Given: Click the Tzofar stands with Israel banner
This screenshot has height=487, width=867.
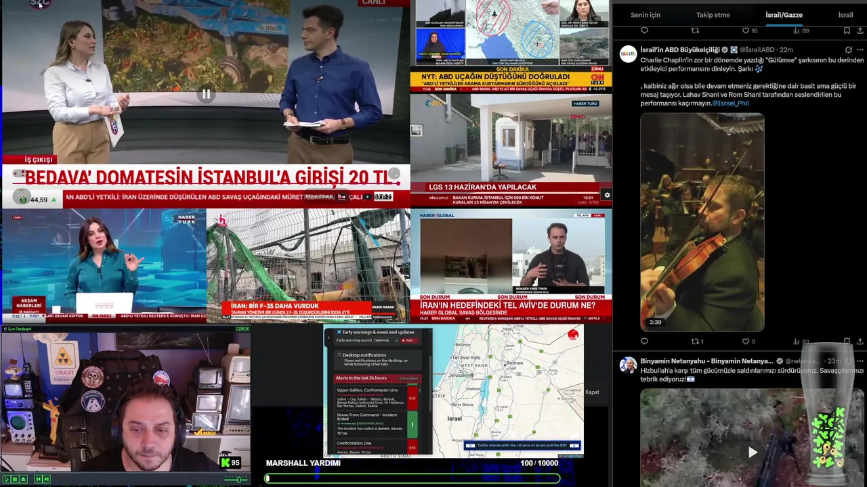Looking at the screenshot, I should tap(522, 445).
